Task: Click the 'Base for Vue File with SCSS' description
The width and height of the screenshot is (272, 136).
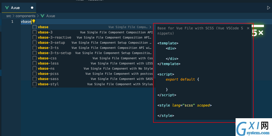Action: coord(200,31)
